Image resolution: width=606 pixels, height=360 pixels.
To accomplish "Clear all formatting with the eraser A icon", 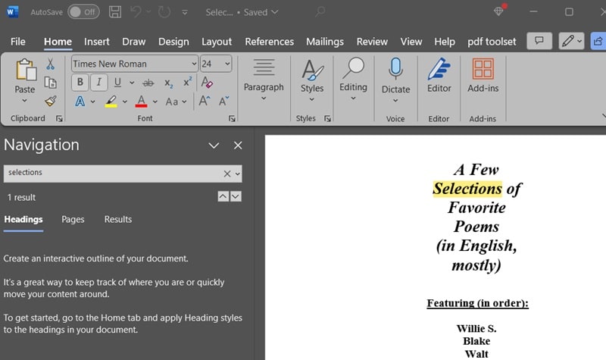I will [x=207, y=82].
